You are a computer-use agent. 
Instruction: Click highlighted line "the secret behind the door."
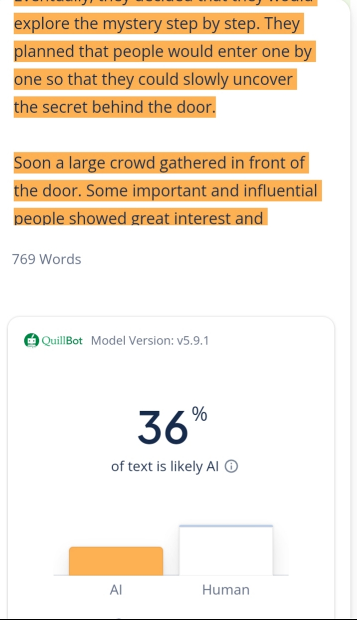pos(114,107)
